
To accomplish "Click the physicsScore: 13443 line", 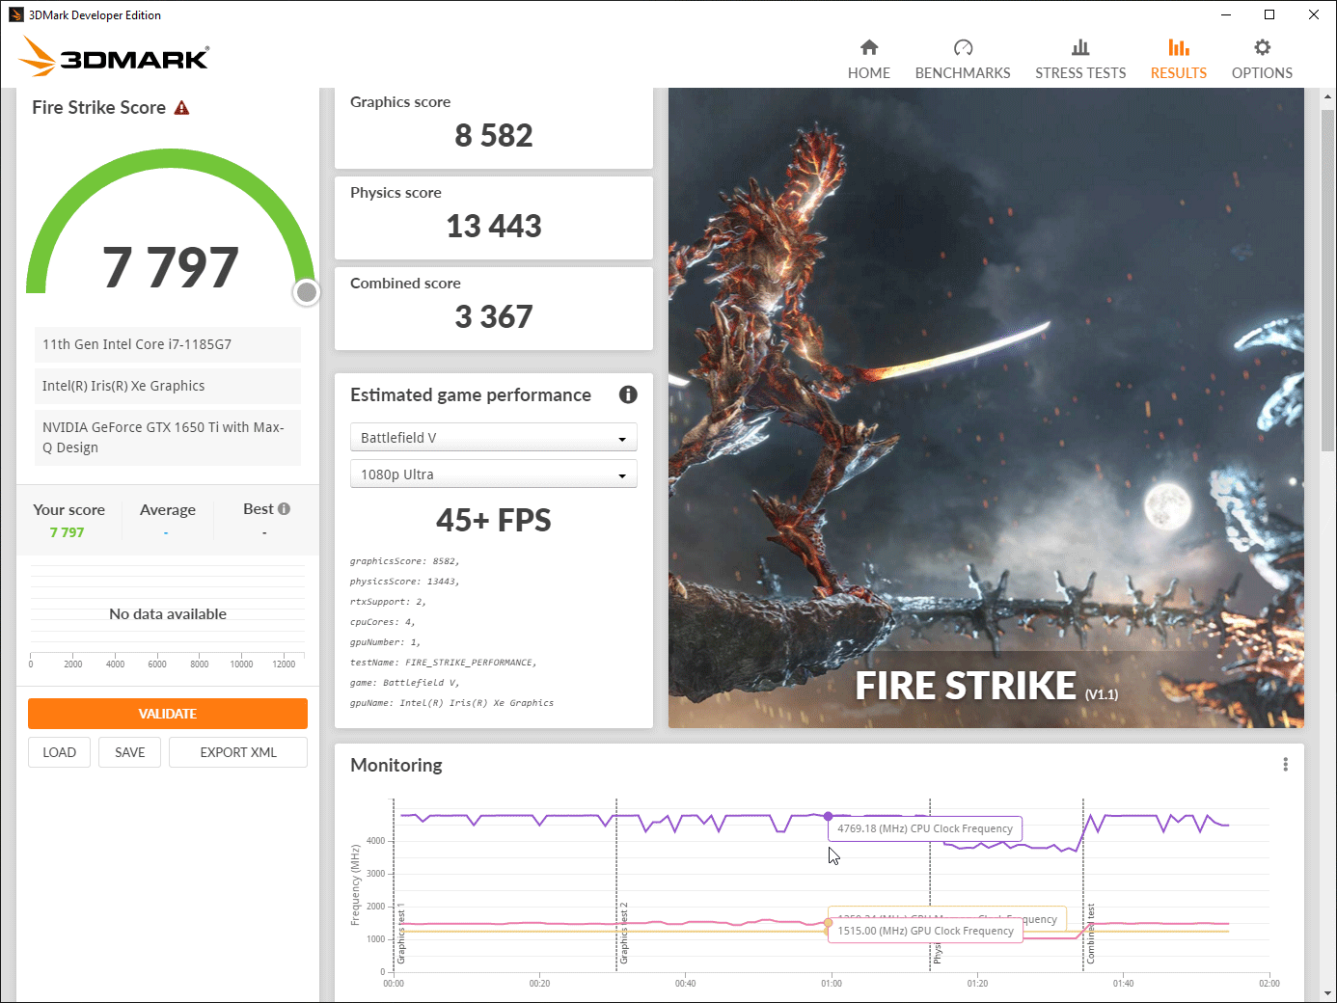I will click(405, 582).
